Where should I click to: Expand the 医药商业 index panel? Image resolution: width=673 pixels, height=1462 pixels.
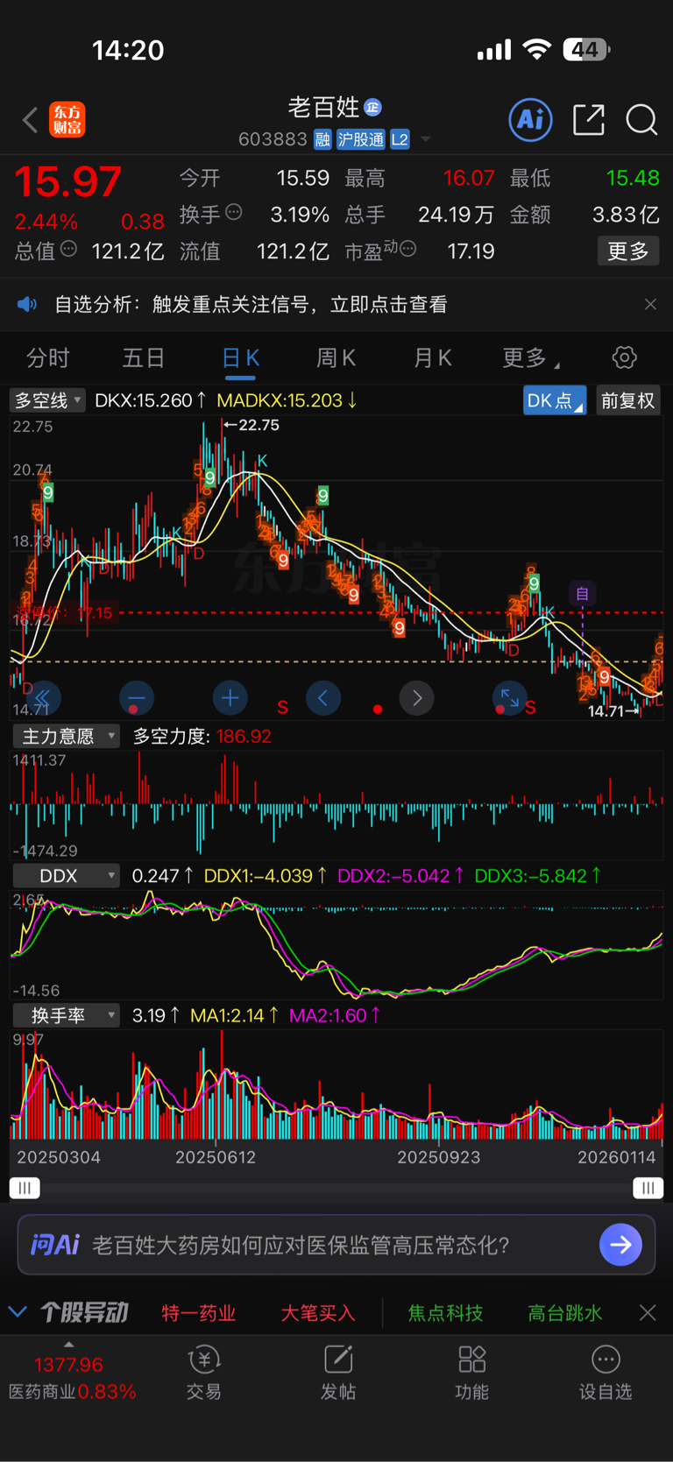coord(69,1345)
